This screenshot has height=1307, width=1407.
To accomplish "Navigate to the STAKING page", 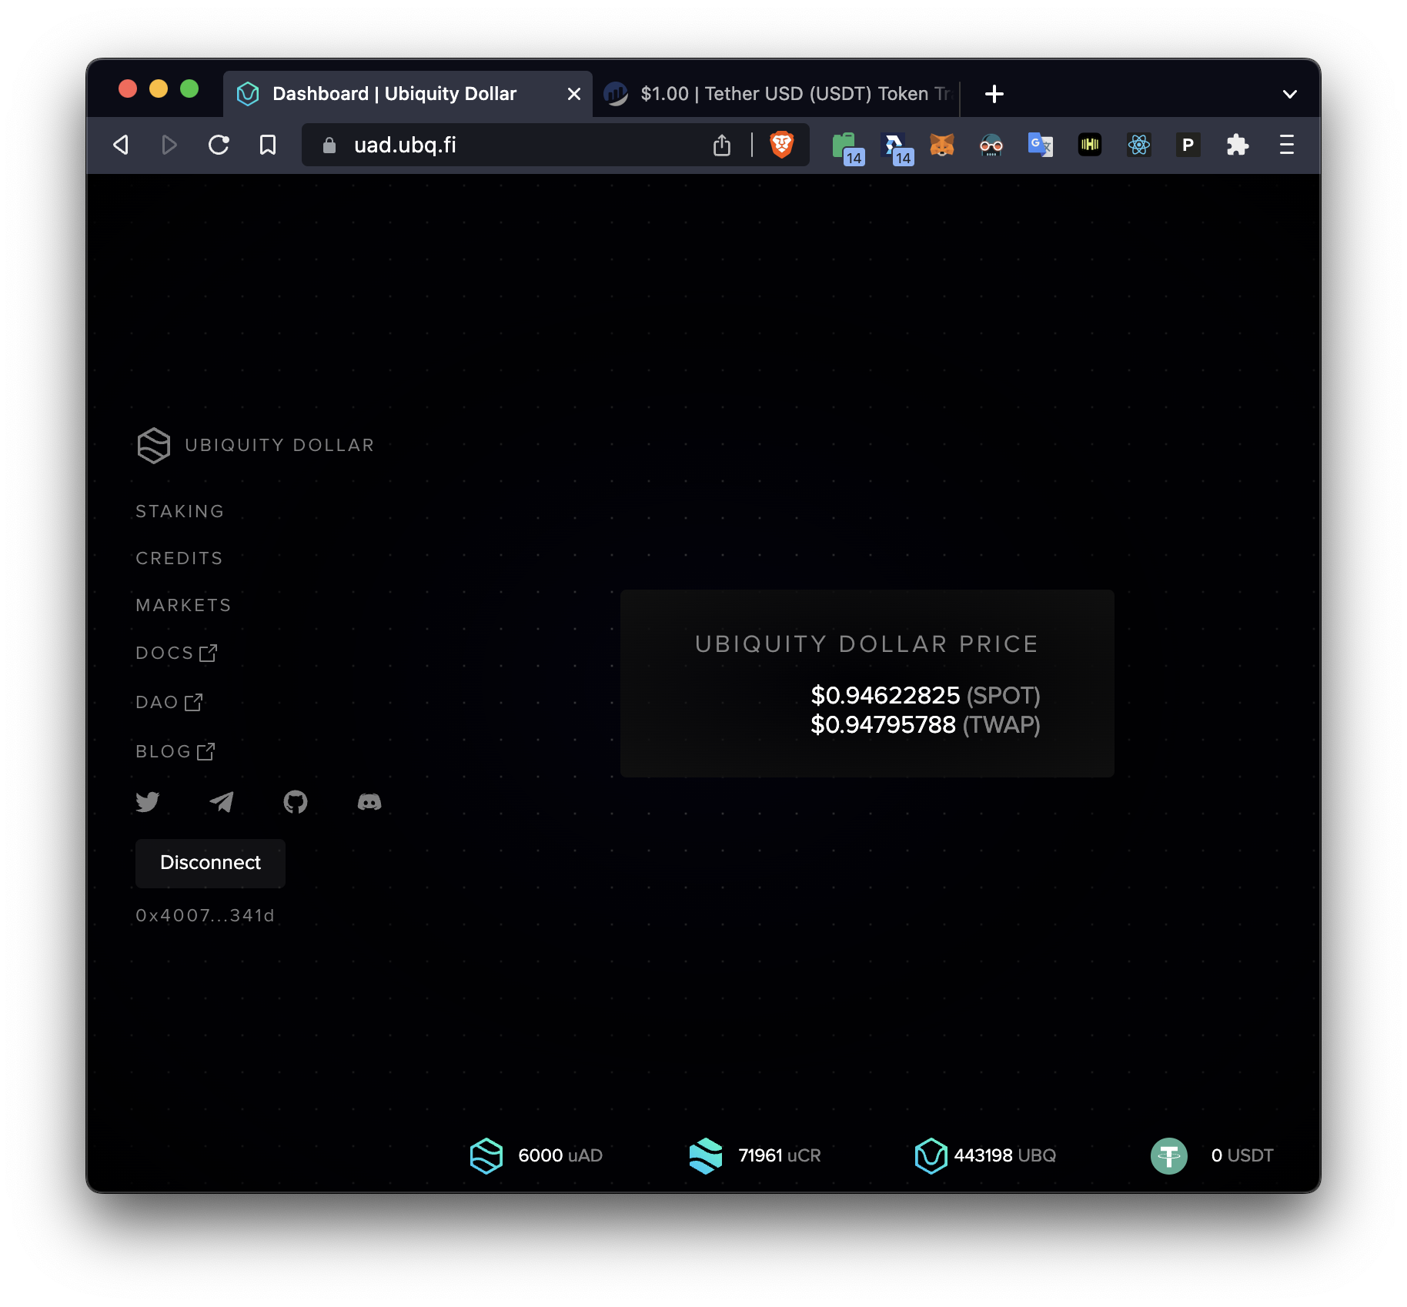I will (x=179, y=510).
